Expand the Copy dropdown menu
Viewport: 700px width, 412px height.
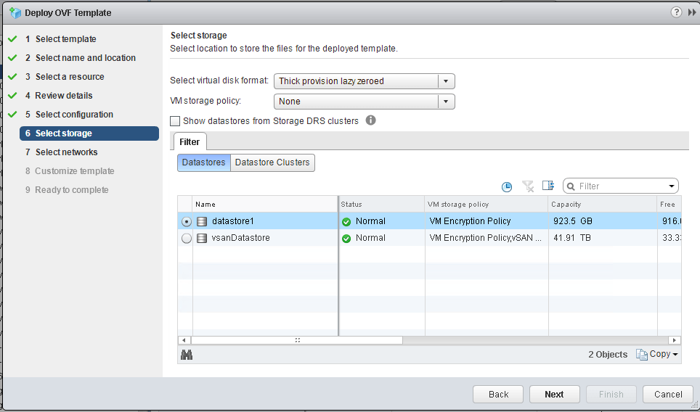click(x=657, y=354)
